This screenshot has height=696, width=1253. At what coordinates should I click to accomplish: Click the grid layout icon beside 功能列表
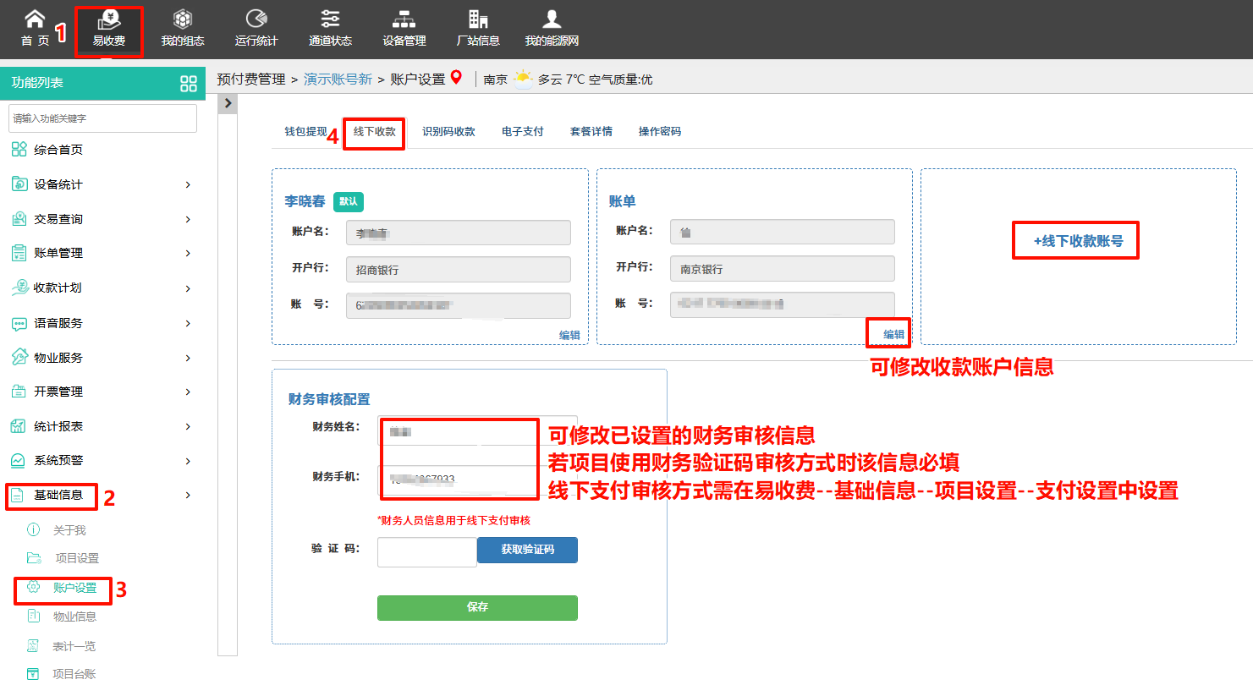click(x=189, y=83)
